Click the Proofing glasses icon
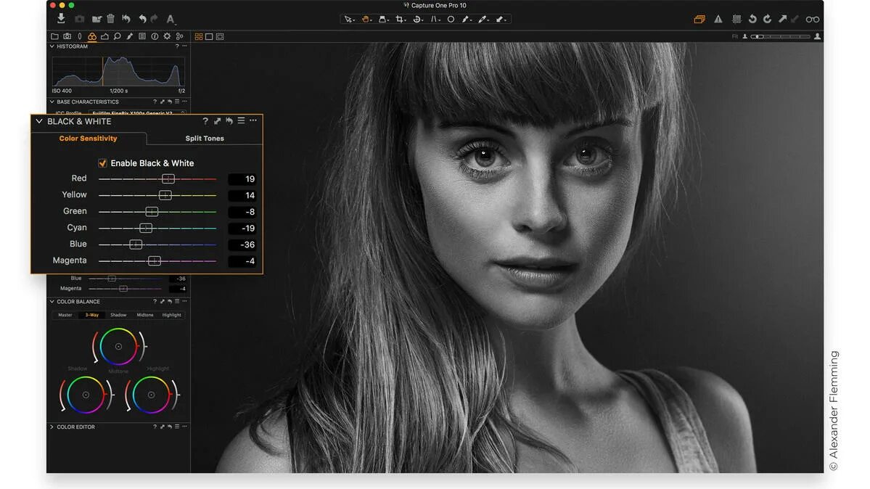 point(812,20)
